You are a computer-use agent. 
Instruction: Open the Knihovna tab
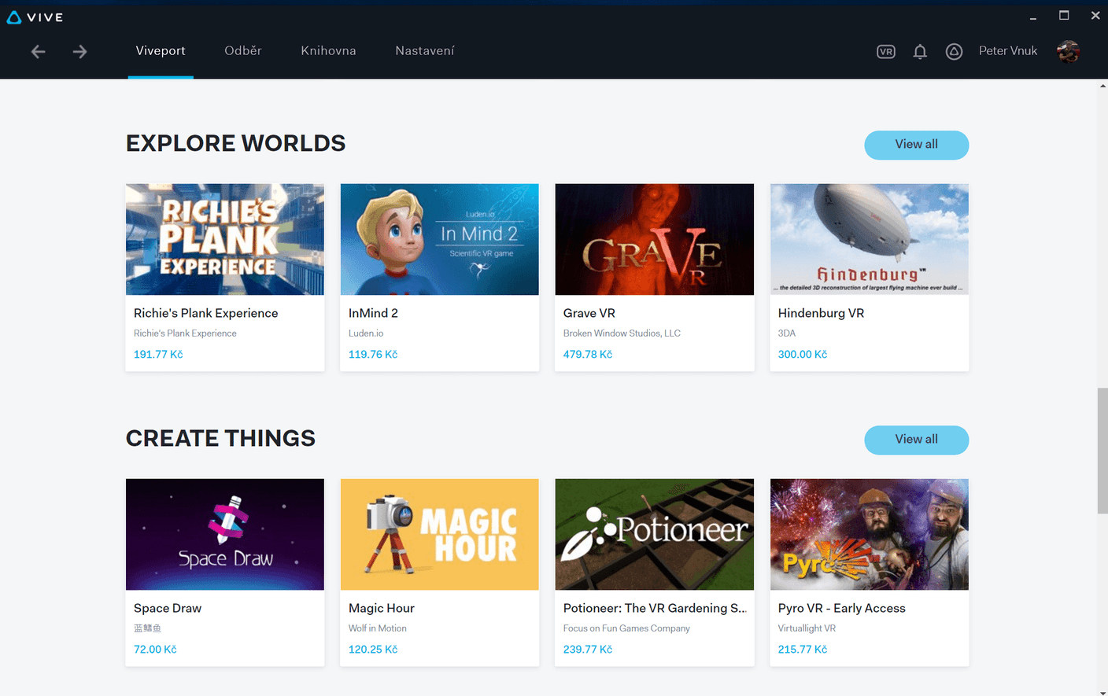pyautogui.click(x=328, y=50)
